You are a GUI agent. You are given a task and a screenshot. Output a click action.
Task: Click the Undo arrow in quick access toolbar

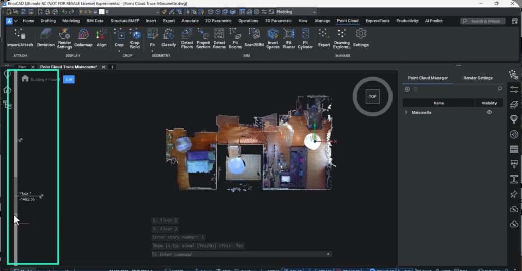64,12
